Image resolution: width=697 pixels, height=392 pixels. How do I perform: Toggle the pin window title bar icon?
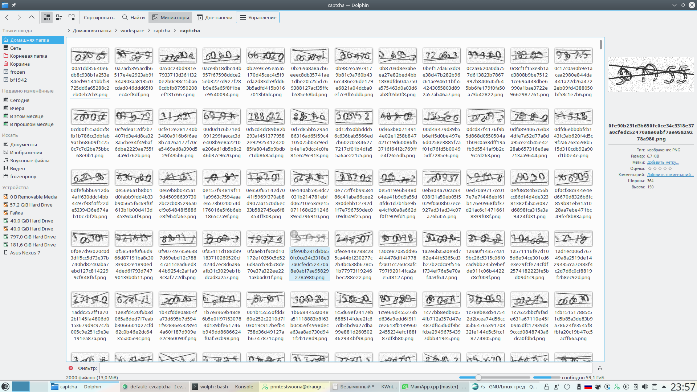tap(14, 5)
